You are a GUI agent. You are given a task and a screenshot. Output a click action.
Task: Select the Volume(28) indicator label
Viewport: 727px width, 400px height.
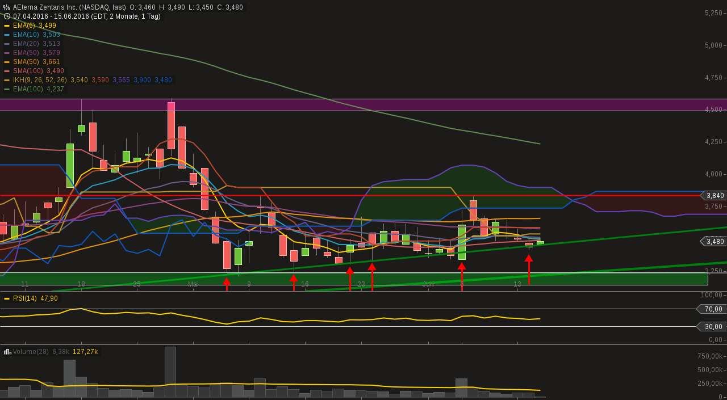(x=31, y=352)
